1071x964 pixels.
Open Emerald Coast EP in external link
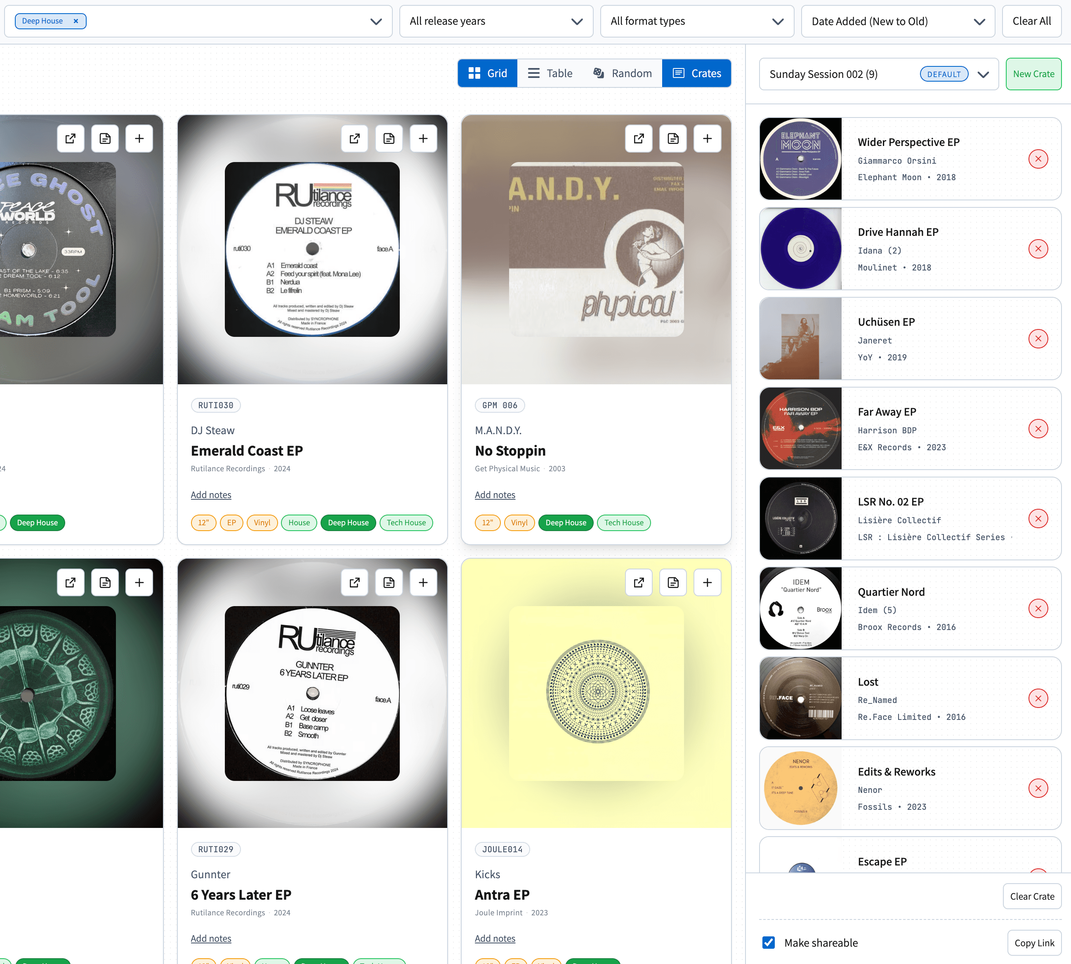point(354,138)
